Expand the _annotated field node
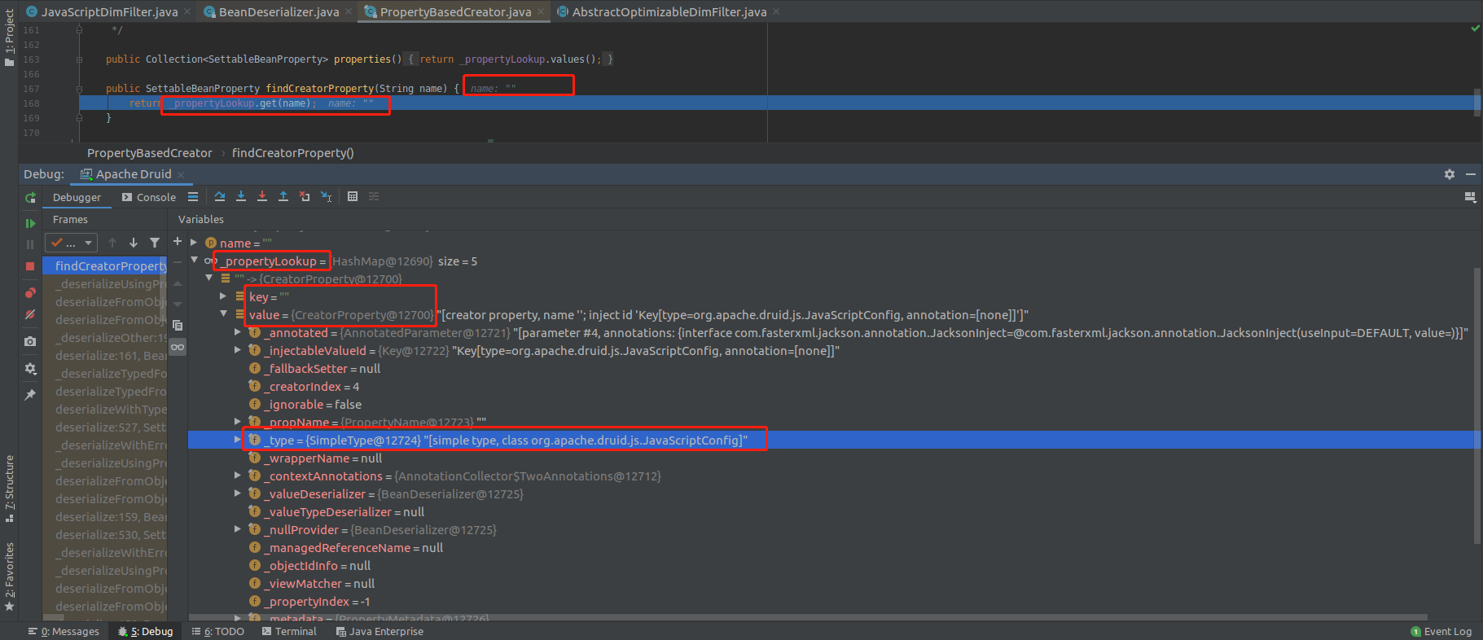Viewport: 1483px width, 640px height. [x=238, y=332]
